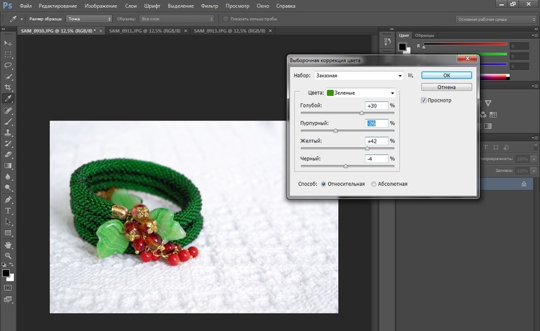The image size is (540, 331).
Task: Open the Фильтр menu
Action: (x=209, y=6)
